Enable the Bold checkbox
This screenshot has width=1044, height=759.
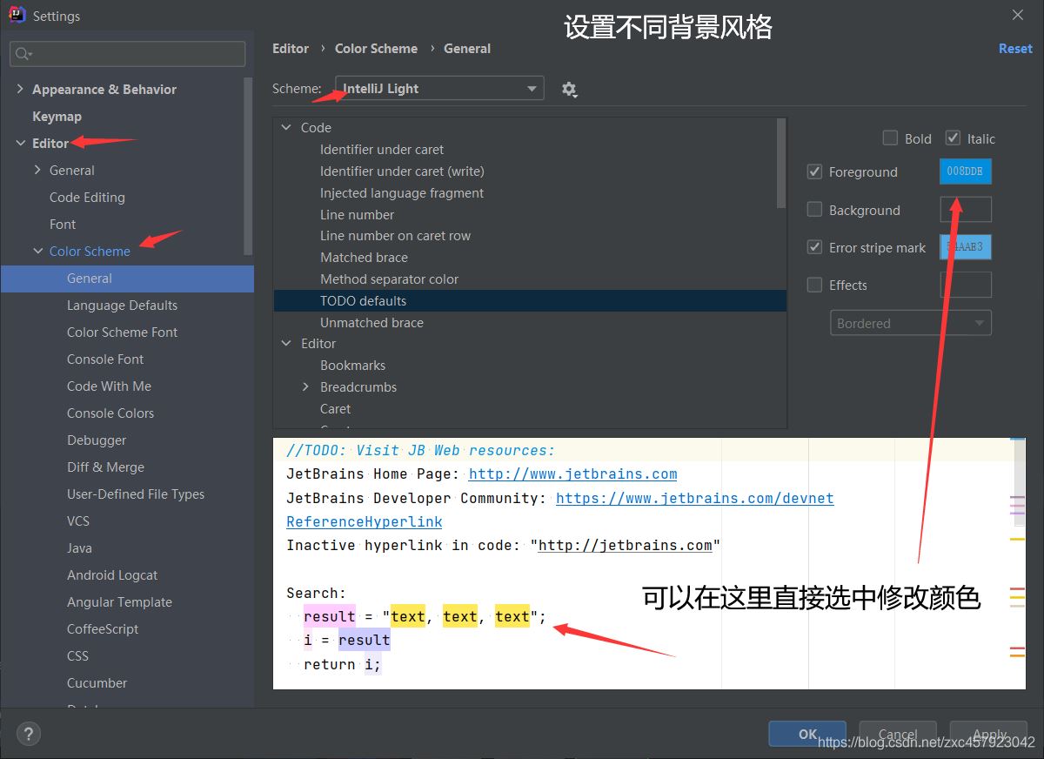pyautogui.click(x=890, y=138)
